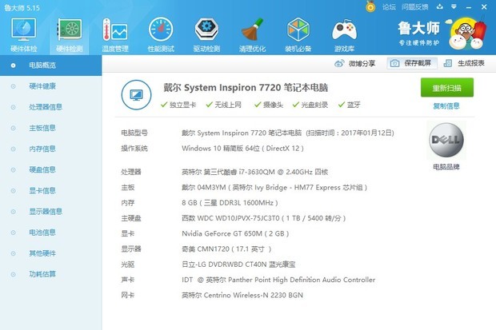496x330 pixels.
Task: Click the DVDRWBD CT40N optical drive text
Action: click(238, 264)
